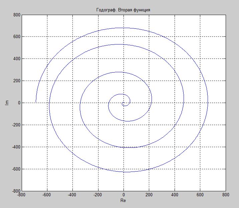Click the 600 tick label on the Re axis
The width and height of the screenshot is (239, 208).
[x=200, y=195]
